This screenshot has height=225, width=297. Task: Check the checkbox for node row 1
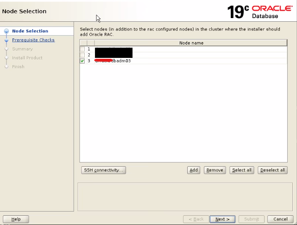pos(82,49)
